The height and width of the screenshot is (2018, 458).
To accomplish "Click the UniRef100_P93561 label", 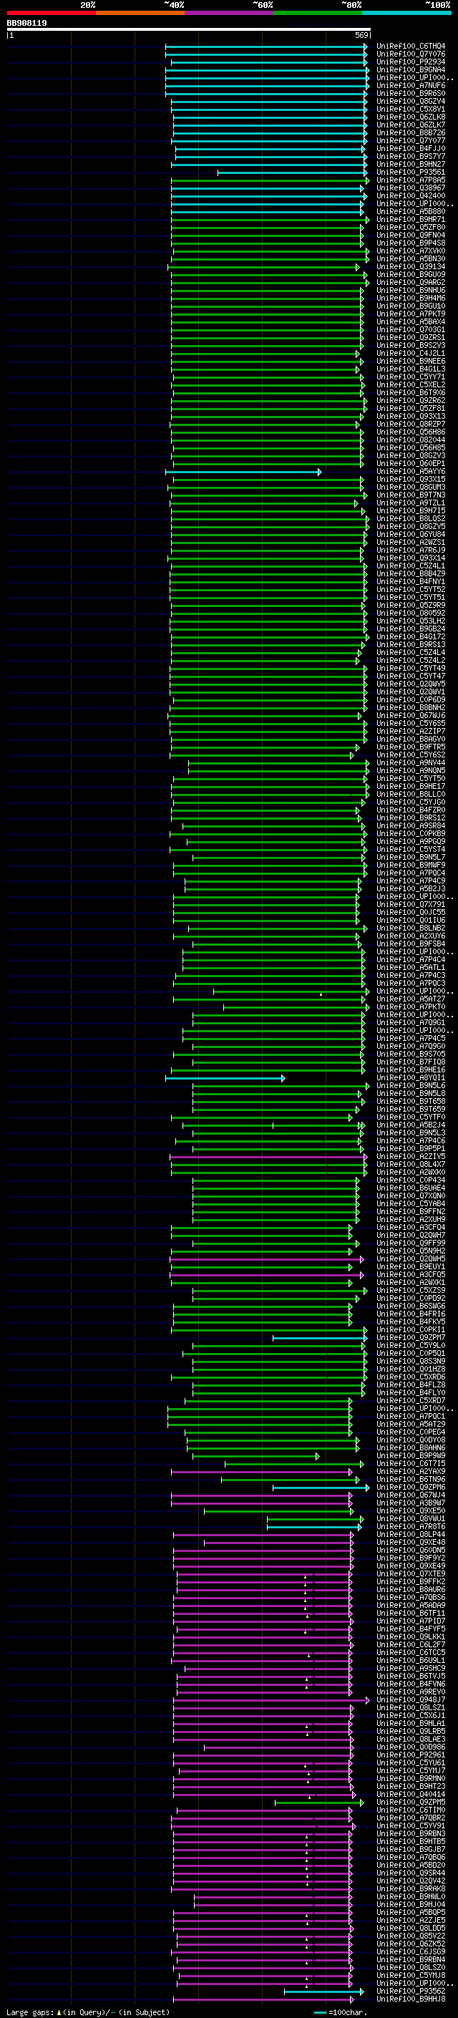I will 411,173.
